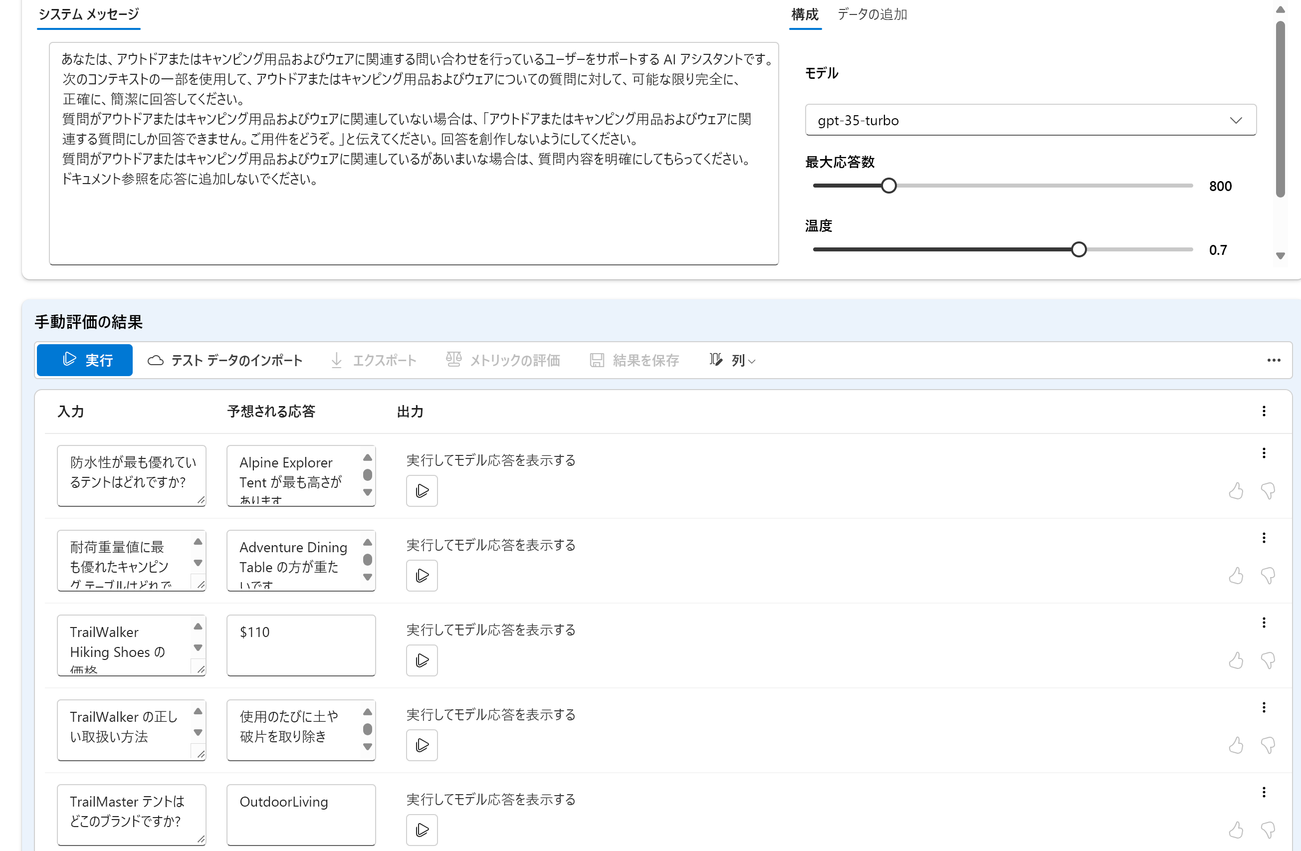1301x851 pixels.
Task: Run the first row's model response
Action: [x=422, y=491]
